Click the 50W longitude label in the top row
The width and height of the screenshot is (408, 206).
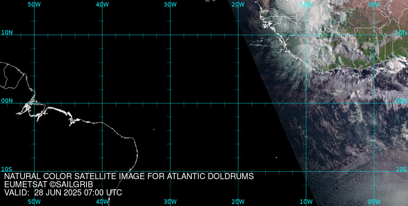tap(34, 4)
